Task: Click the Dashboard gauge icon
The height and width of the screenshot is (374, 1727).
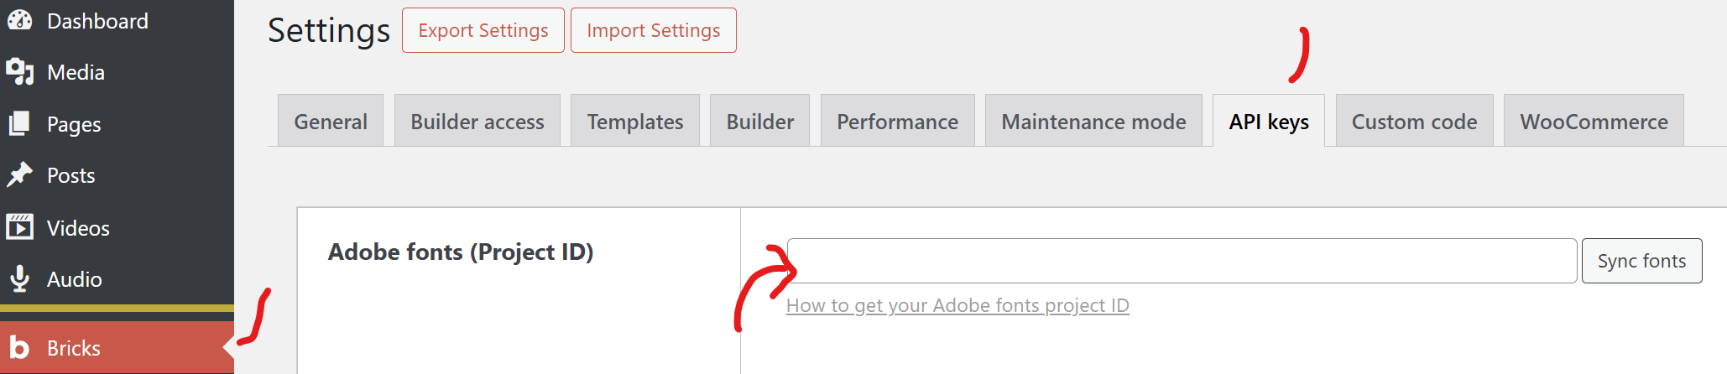Action: 19,21
